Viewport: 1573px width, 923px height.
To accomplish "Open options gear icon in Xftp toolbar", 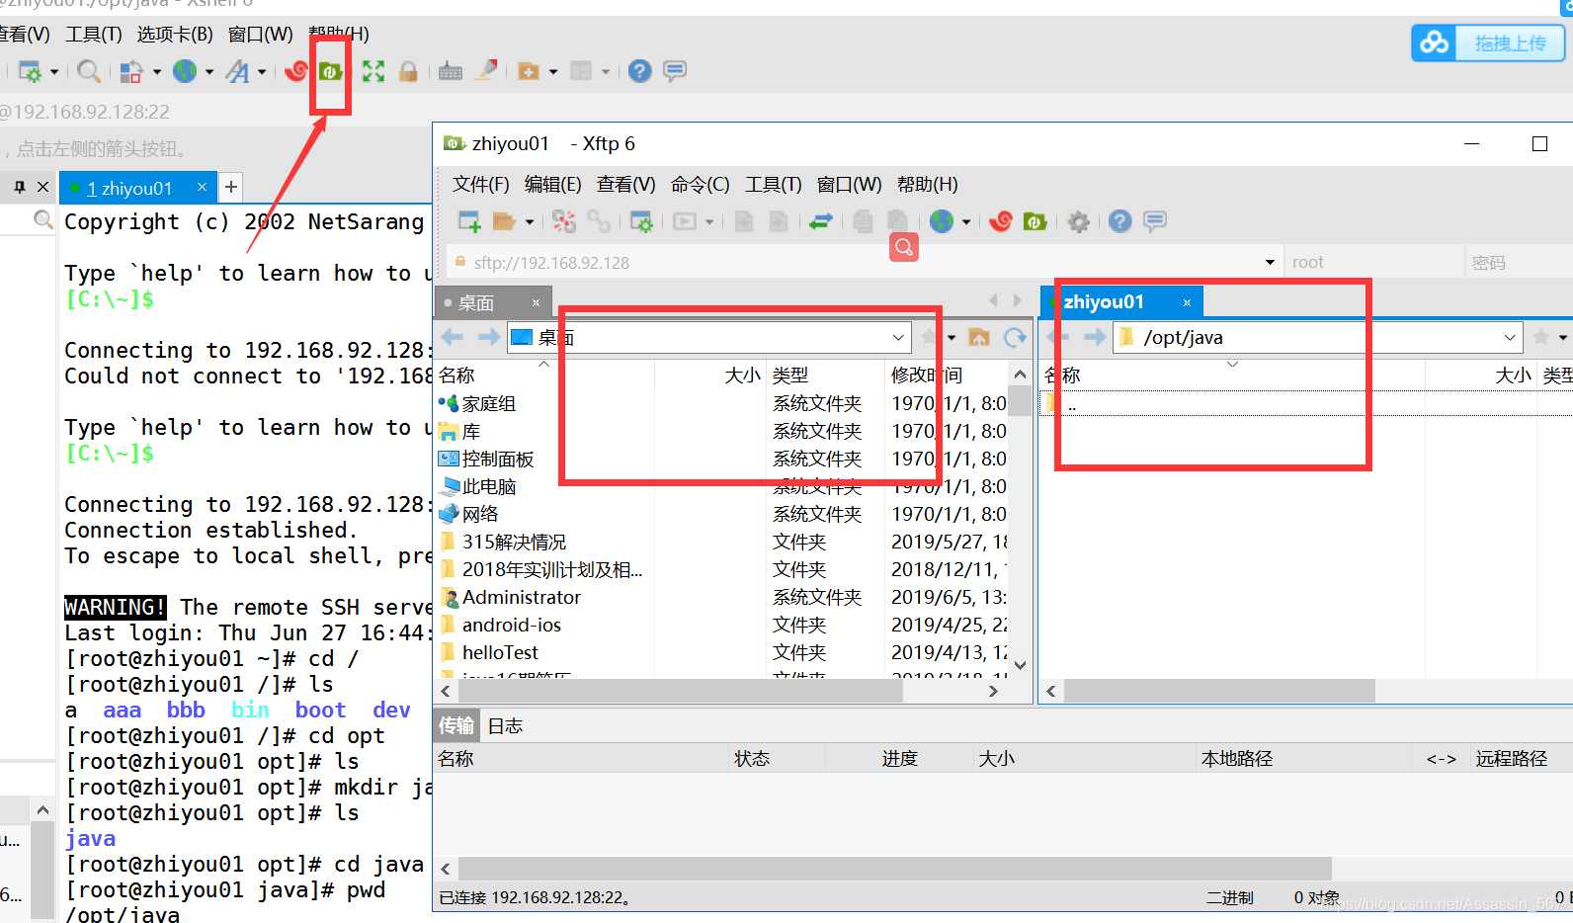I will pos(1079,221).
